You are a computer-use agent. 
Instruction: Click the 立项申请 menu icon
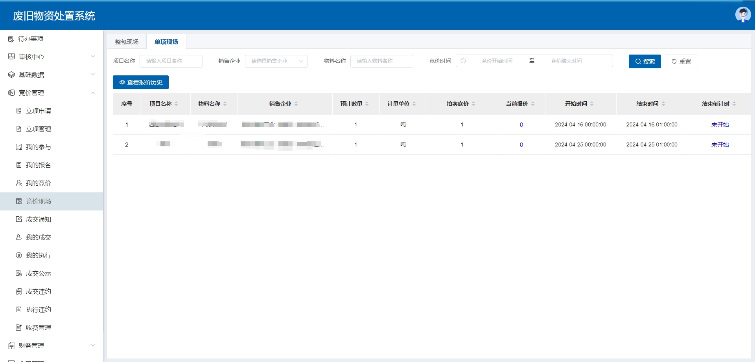coord(19,111)
